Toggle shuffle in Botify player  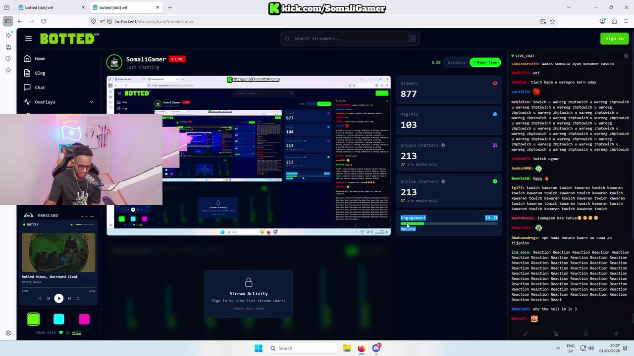(40, 298)
